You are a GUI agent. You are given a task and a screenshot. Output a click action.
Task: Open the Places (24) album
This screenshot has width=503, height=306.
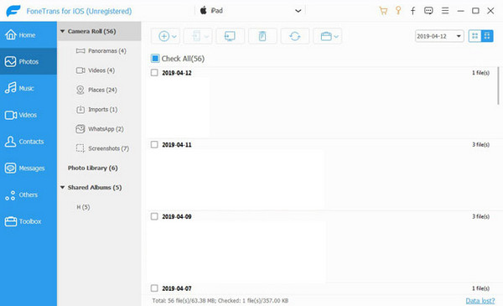coord(96,90)
